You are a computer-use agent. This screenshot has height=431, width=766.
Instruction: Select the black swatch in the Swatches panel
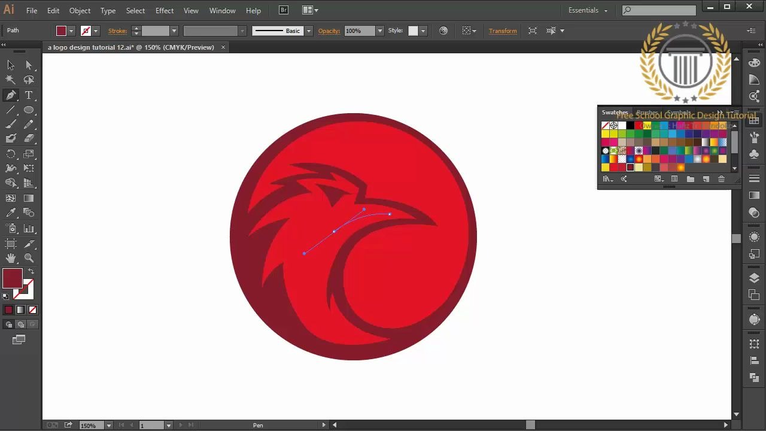coord(631,125)
